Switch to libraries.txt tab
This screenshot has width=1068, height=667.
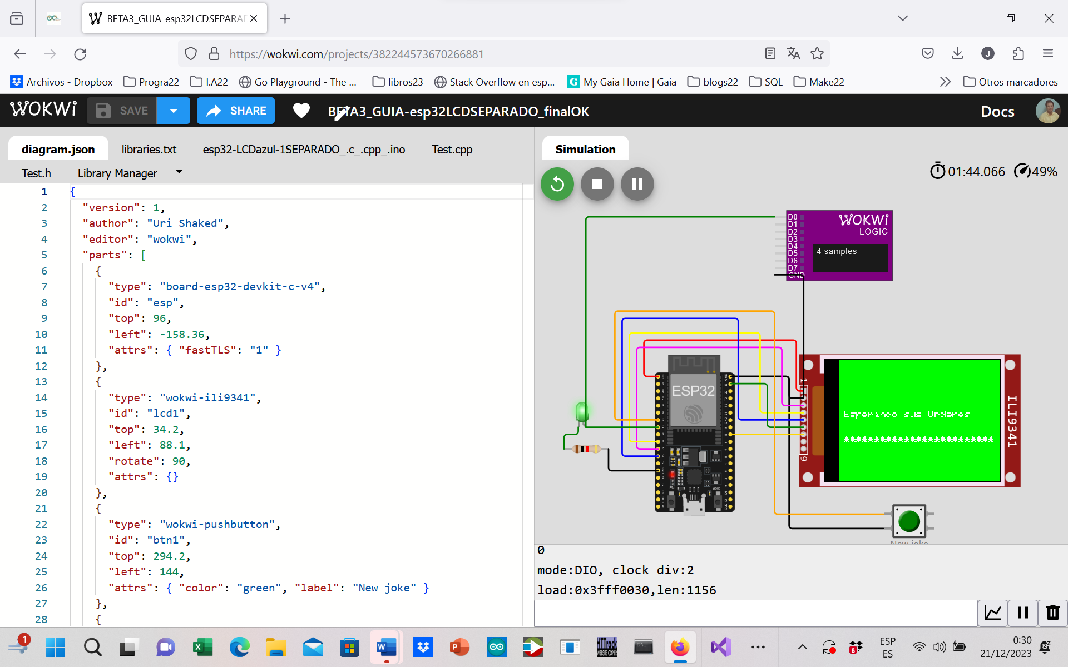click(149, 150)
